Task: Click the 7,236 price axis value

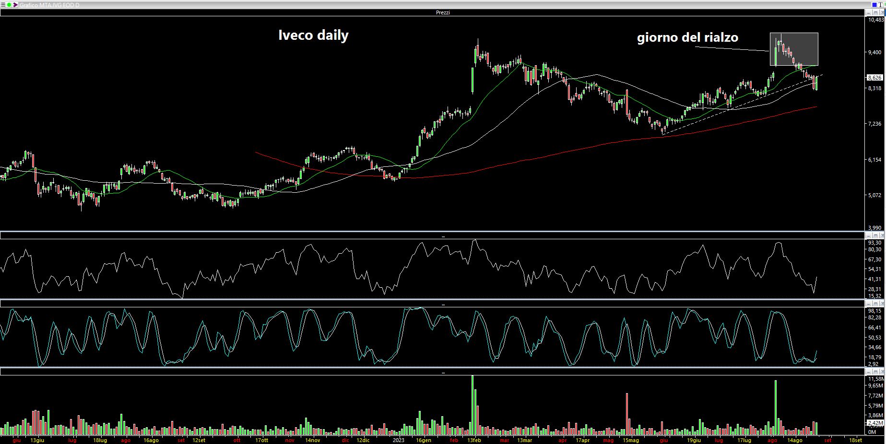Action: pos(875,124)
